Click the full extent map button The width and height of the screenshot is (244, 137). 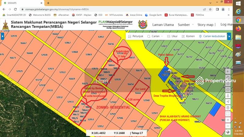coord(228,114)
